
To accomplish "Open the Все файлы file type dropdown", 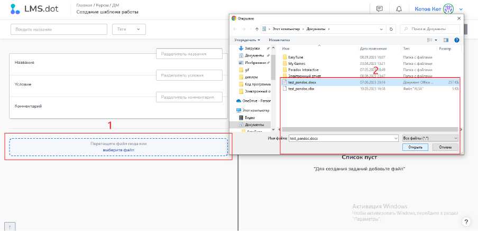I will 430,138.
